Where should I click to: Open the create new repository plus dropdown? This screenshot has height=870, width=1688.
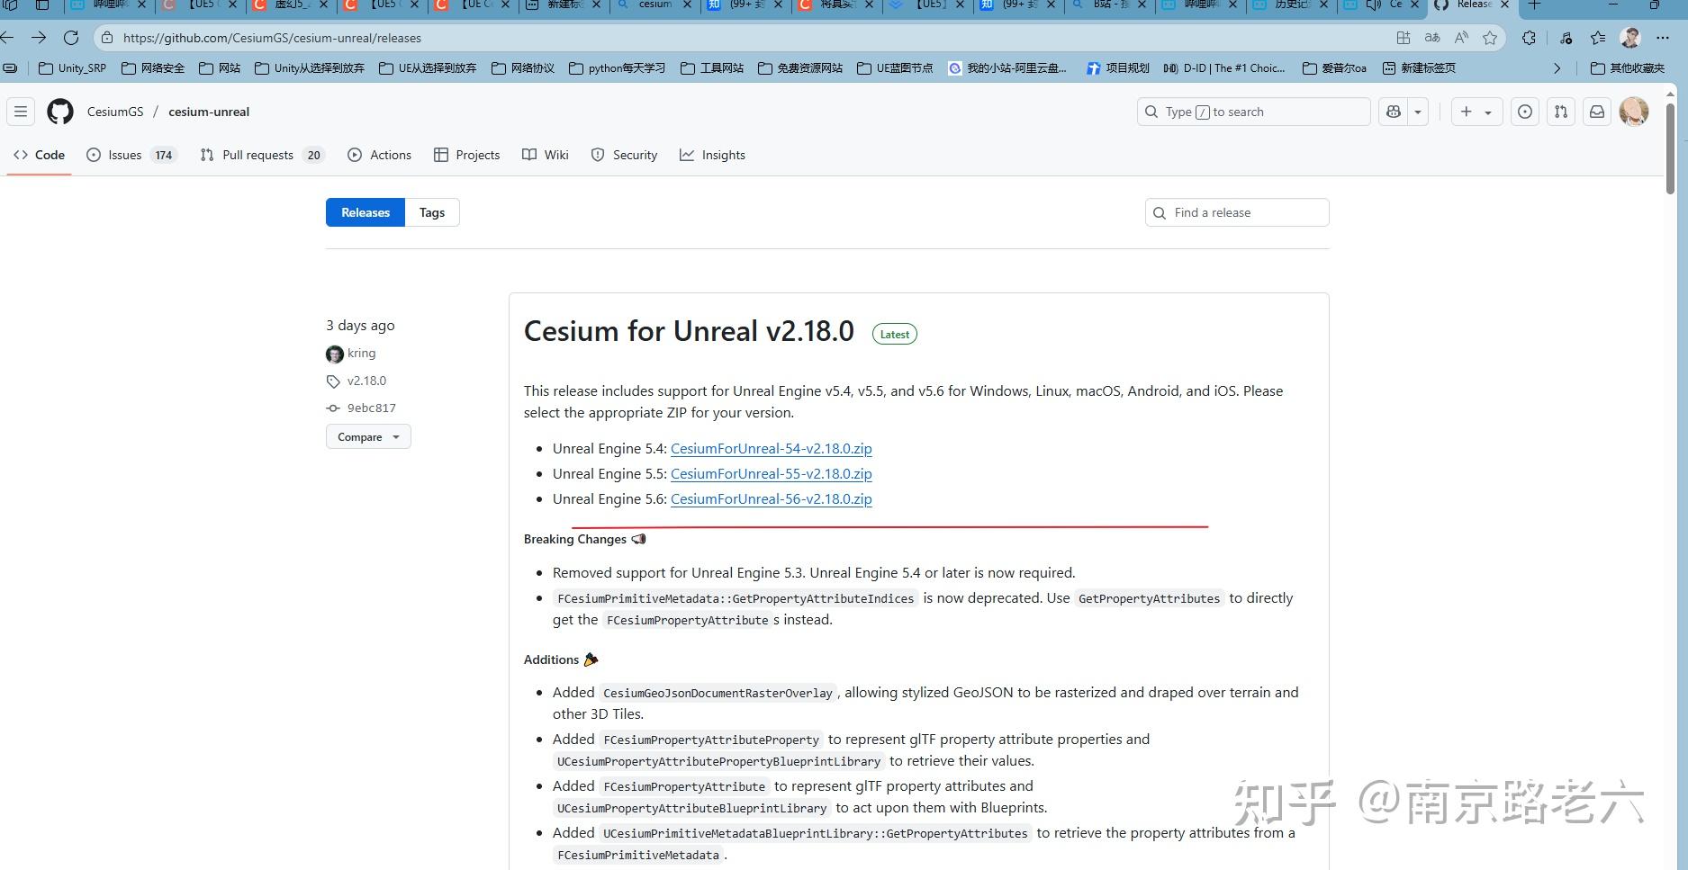[x=1467, y=112]
